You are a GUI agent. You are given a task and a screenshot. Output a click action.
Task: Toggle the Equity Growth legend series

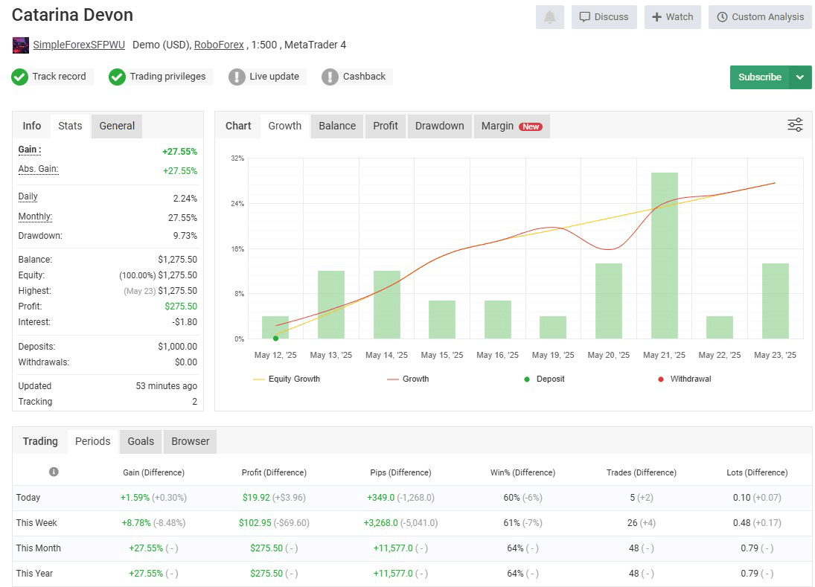pos(287,379)
